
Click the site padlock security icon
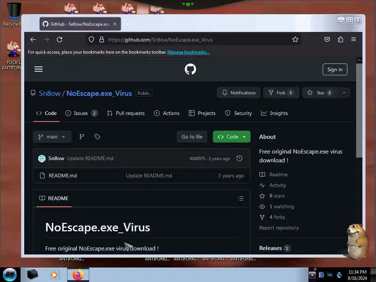pyautogui.click(x=102, y=40)
